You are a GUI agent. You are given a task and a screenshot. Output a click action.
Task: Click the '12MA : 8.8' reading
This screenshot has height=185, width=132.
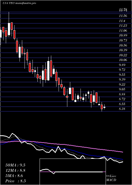coord(15,170)
